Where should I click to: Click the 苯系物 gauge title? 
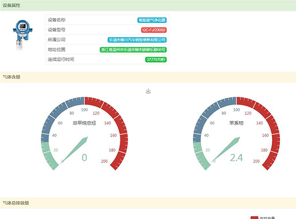(x=236, y=123)
